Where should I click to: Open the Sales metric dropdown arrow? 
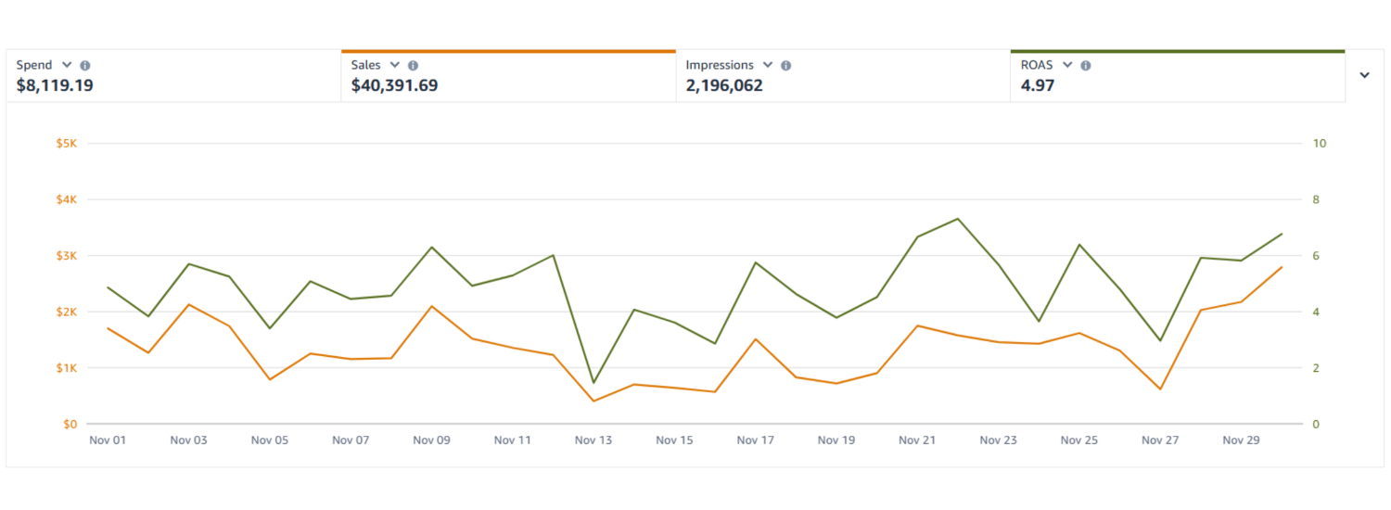point(395,65)
